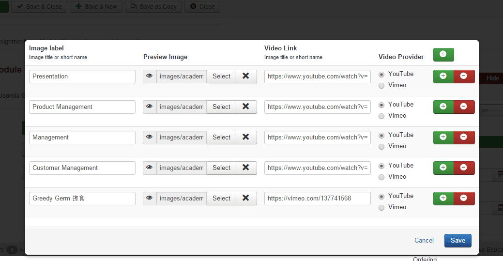This screenshot has height=261, width=503.
Task: Remove the Product Management row
Action: 464,107
